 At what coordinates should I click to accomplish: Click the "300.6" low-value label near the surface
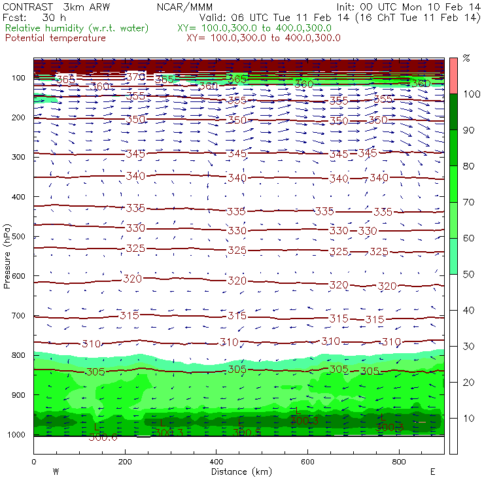point(103,437)
